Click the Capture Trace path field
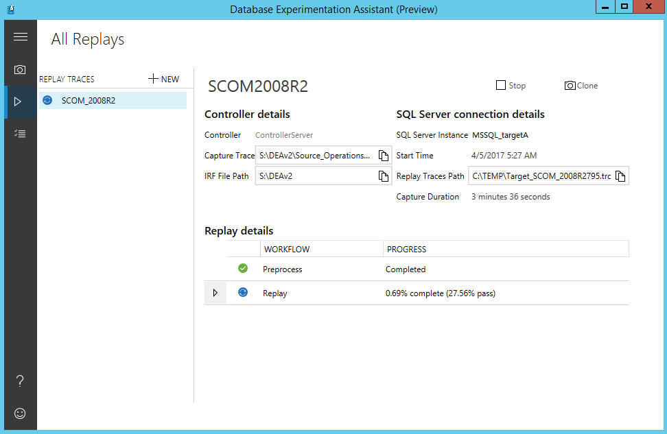Screen dimensions: 667x434 pos(315,156)
